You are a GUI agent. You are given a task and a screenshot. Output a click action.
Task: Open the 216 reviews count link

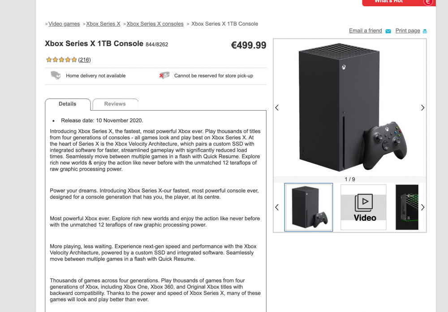(85, 60)
